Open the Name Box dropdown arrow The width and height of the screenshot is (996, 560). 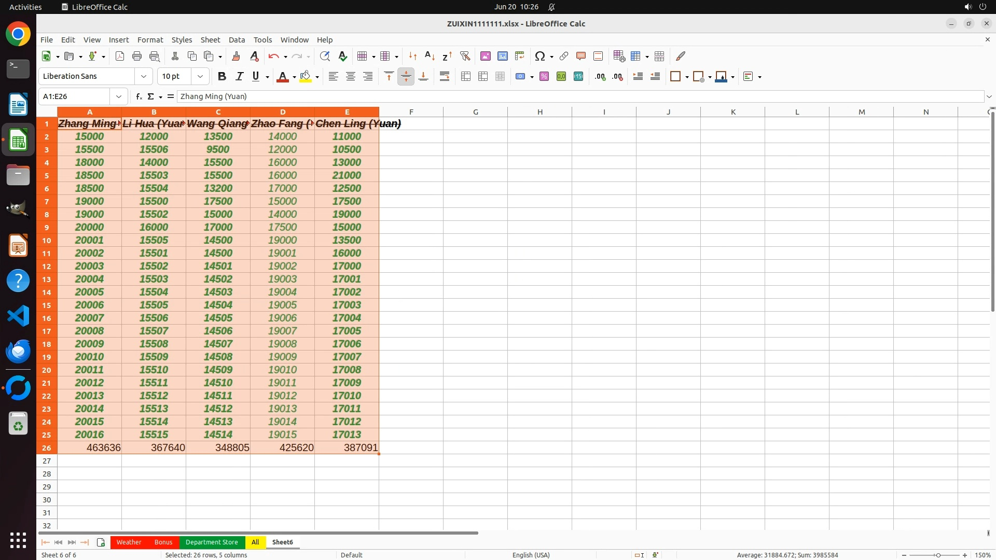coord(119,96)
